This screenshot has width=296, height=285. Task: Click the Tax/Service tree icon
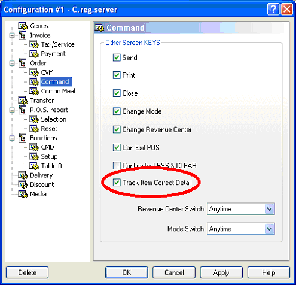(x=34, y=44)
